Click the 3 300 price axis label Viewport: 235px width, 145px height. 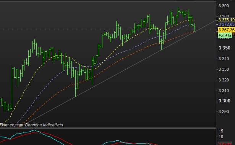point(224,101)
